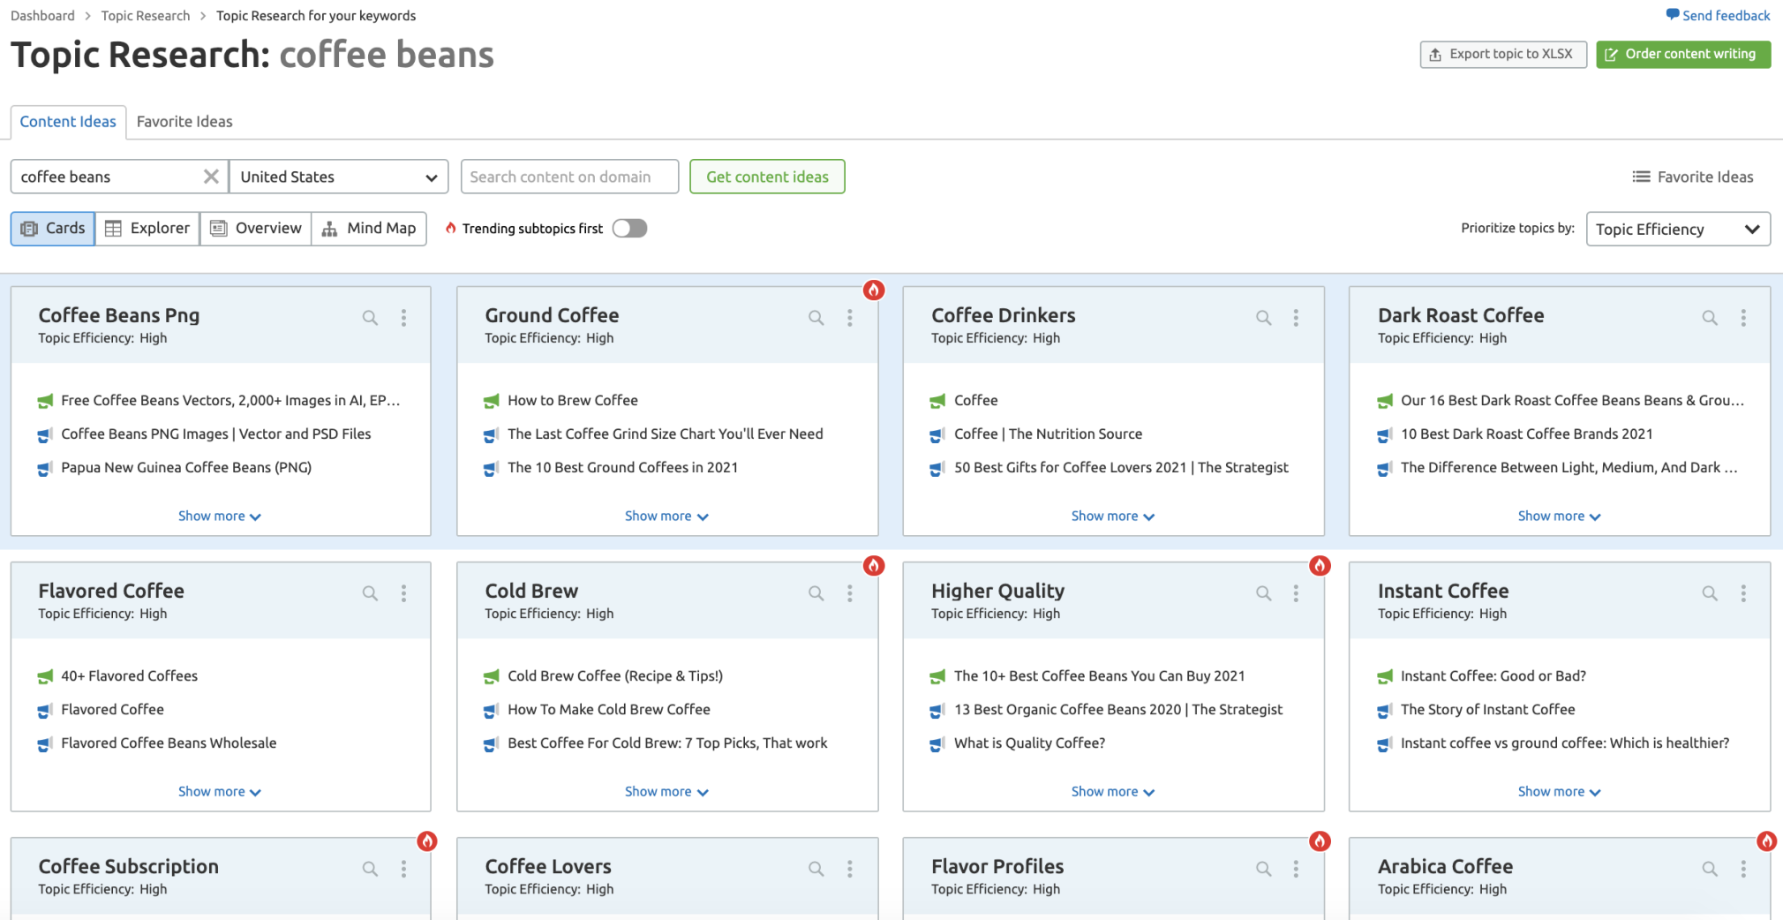Open 'The Story of Instant Coffee' headline
1783x920 pixels.
click(x=1487, y=709)
